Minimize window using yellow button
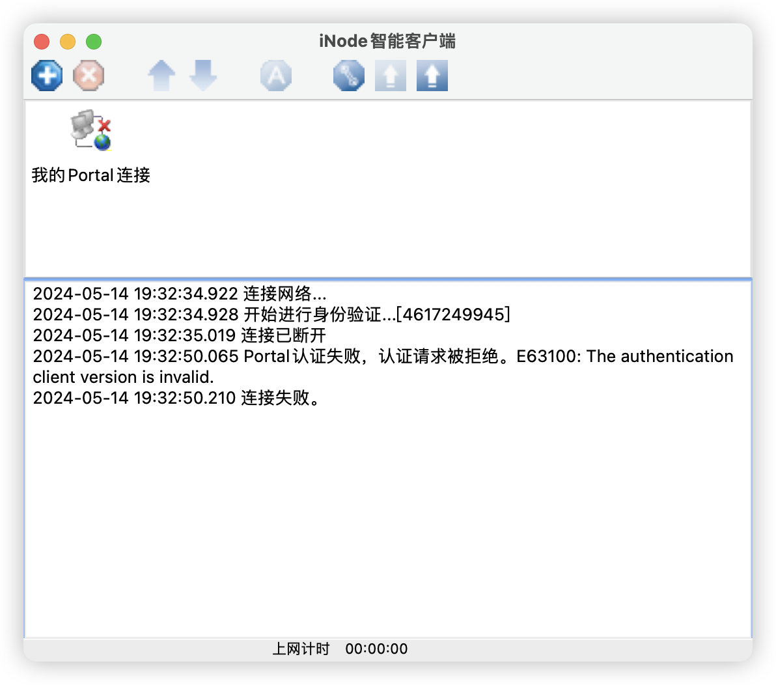The width and height of the screenshot is (776, 685). pyautogui.click(x=68, y=42)
